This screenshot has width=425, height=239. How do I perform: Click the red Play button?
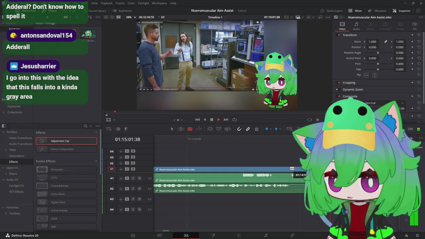218,119
